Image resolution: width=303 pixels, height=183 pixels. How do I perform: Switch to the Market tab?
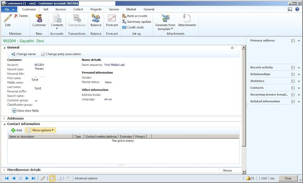pyautogui.click(x=131, y=9)
